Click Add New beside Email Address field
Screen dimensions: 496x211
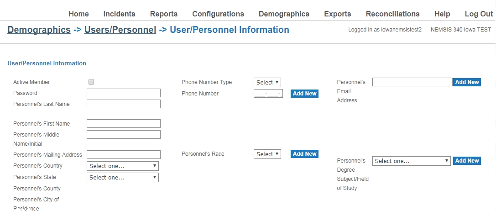(467, 82)
